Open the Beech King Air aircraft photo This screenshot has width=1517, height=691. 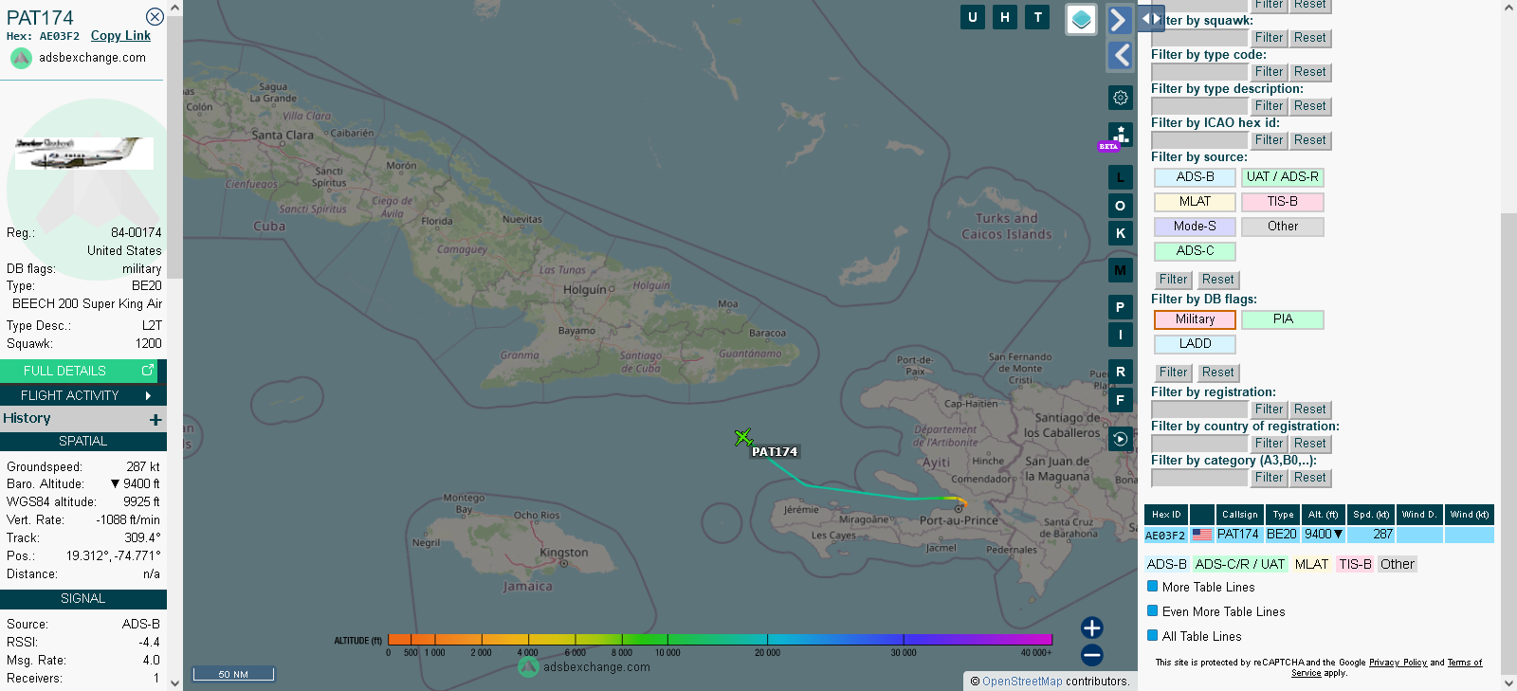click(x=83, y=153)
